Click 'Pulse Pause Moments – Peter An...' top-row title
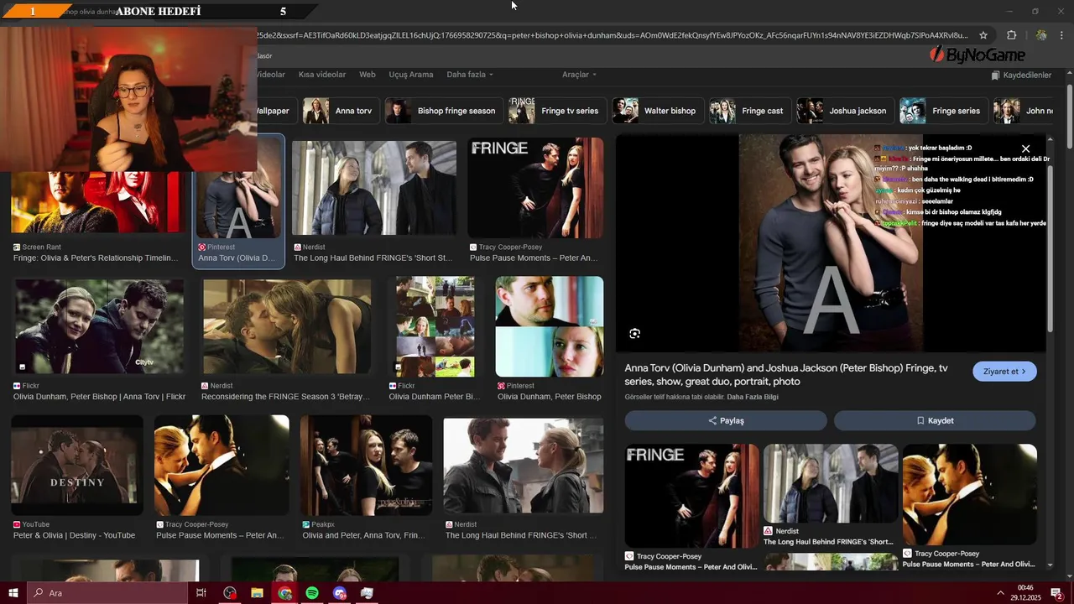Image resolution: width=1074 pixels, height=604 pixels. point(534,258)
